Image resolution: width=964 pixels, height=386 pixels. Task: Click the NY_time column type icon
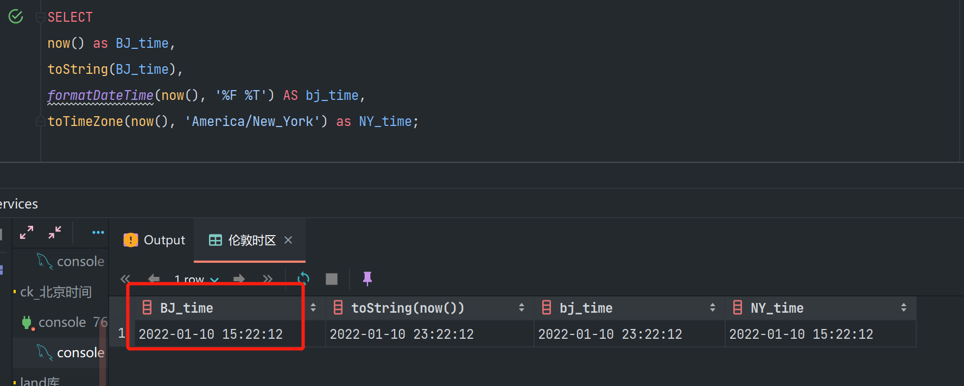tap(738, 308)
